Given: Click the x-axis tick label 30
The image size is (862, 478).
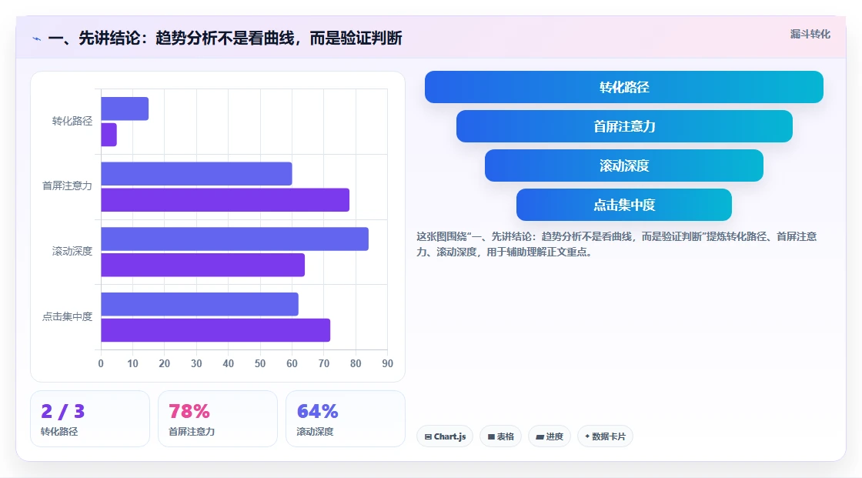Looking at the screenshot, I should 196,363.
